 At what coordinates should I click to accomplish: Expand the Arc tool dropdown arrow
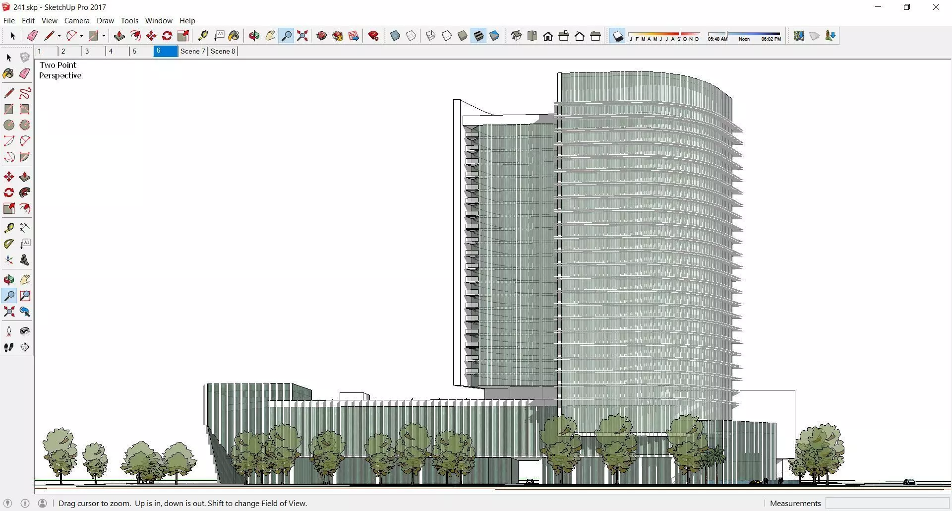81,36
